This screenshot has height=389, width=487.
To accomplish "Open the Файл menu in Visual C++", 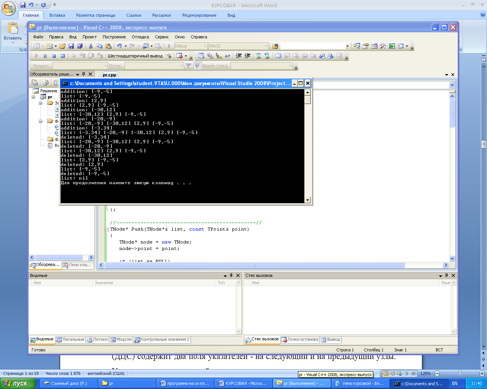I will [38, 37].
